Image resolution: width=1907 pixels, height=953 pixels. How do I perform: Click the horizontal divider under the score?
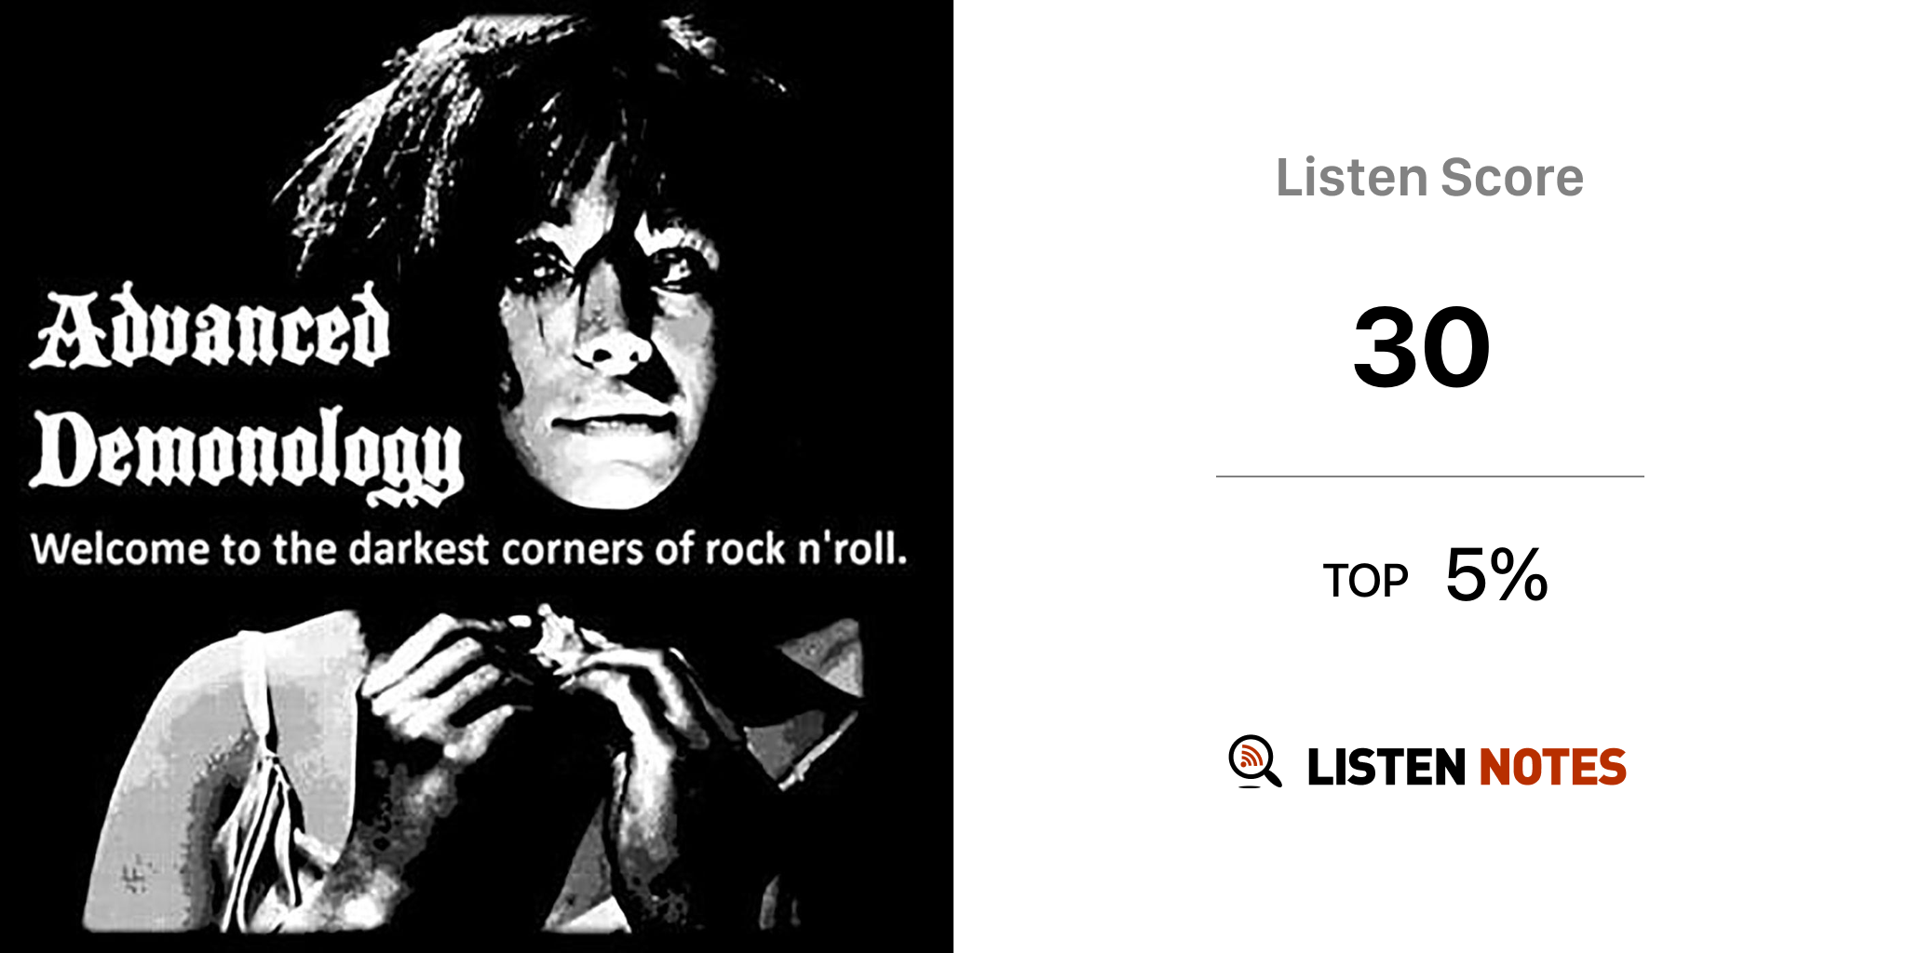[x=1429, y=476]
